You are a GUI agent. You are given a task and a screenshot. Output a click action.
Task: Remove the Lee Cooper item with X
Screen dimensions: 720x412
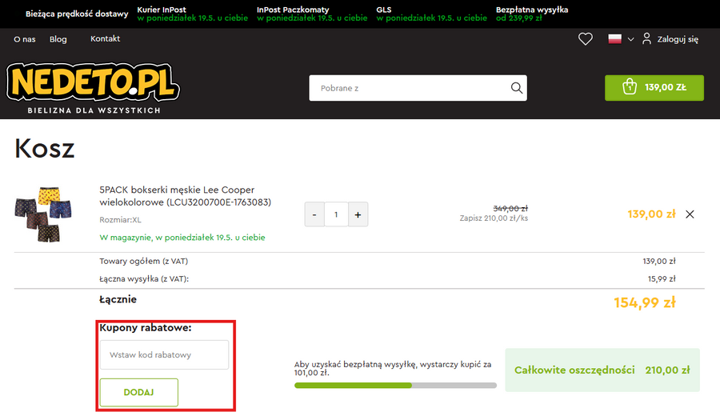point(690,214)
